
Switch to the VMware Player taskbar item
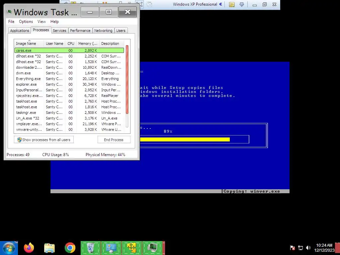132,248
